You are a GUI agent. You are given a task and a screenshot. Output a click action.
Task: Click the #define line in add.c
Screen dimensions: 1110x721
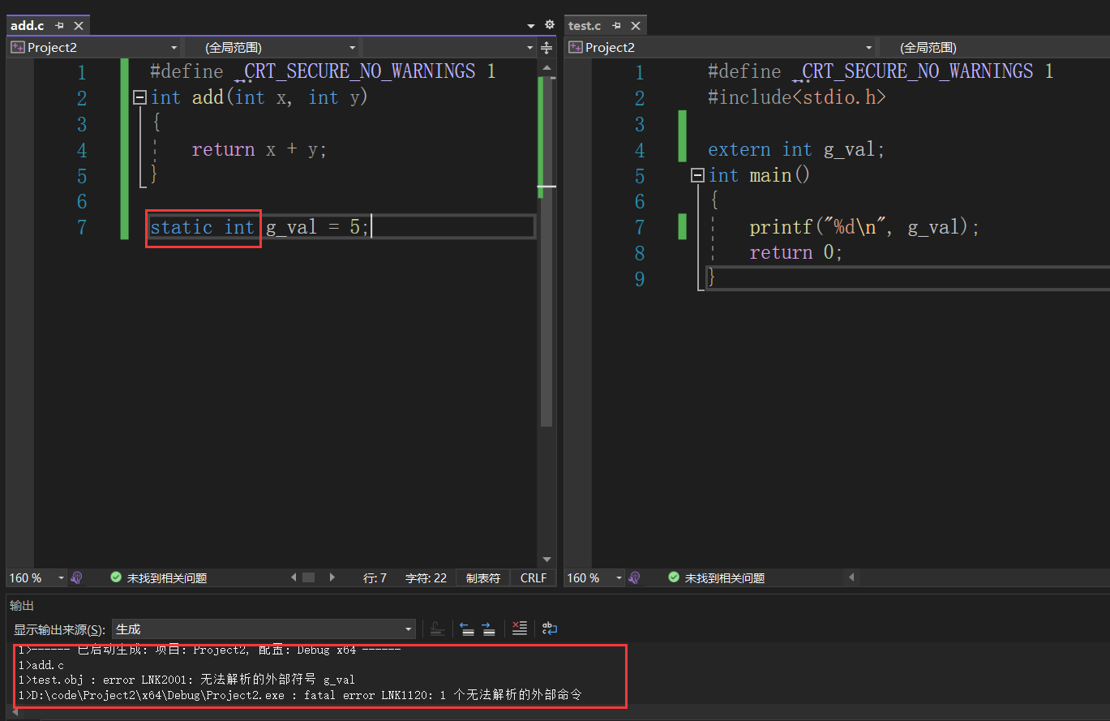pos(323,71)
